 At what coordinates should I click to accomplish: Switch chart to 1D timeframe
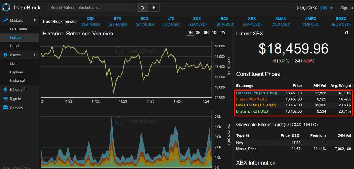click(x=214, y=33)
